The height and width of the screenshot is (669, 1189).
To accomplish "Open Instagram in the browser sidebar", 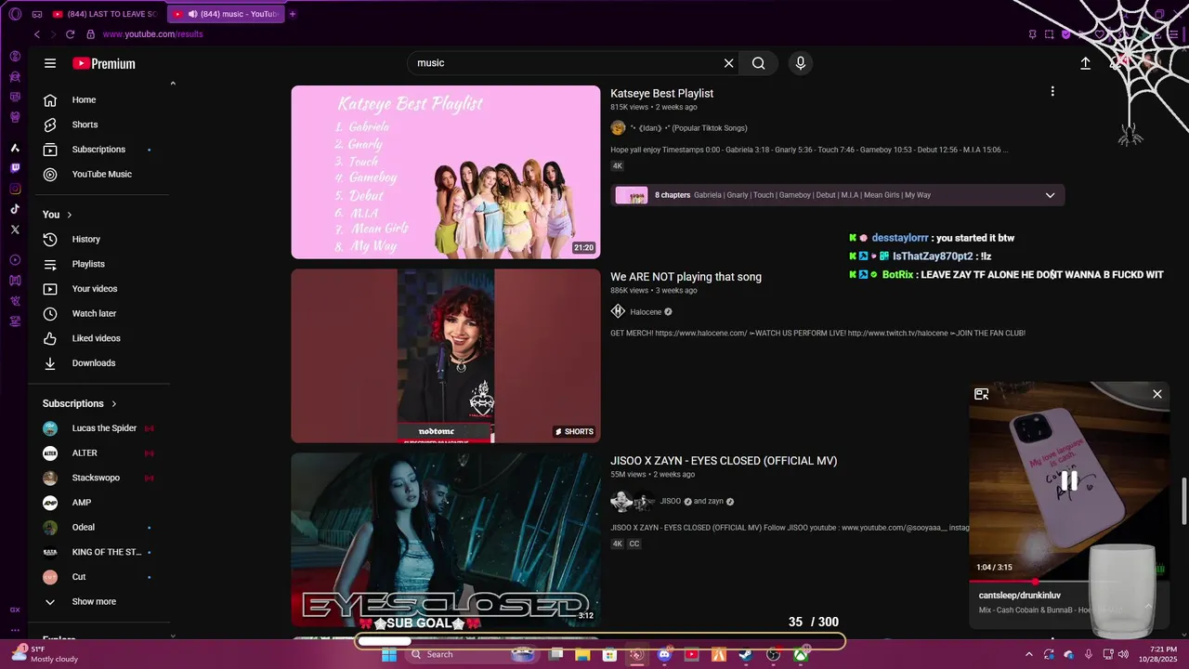I will [x=15, y=189].
